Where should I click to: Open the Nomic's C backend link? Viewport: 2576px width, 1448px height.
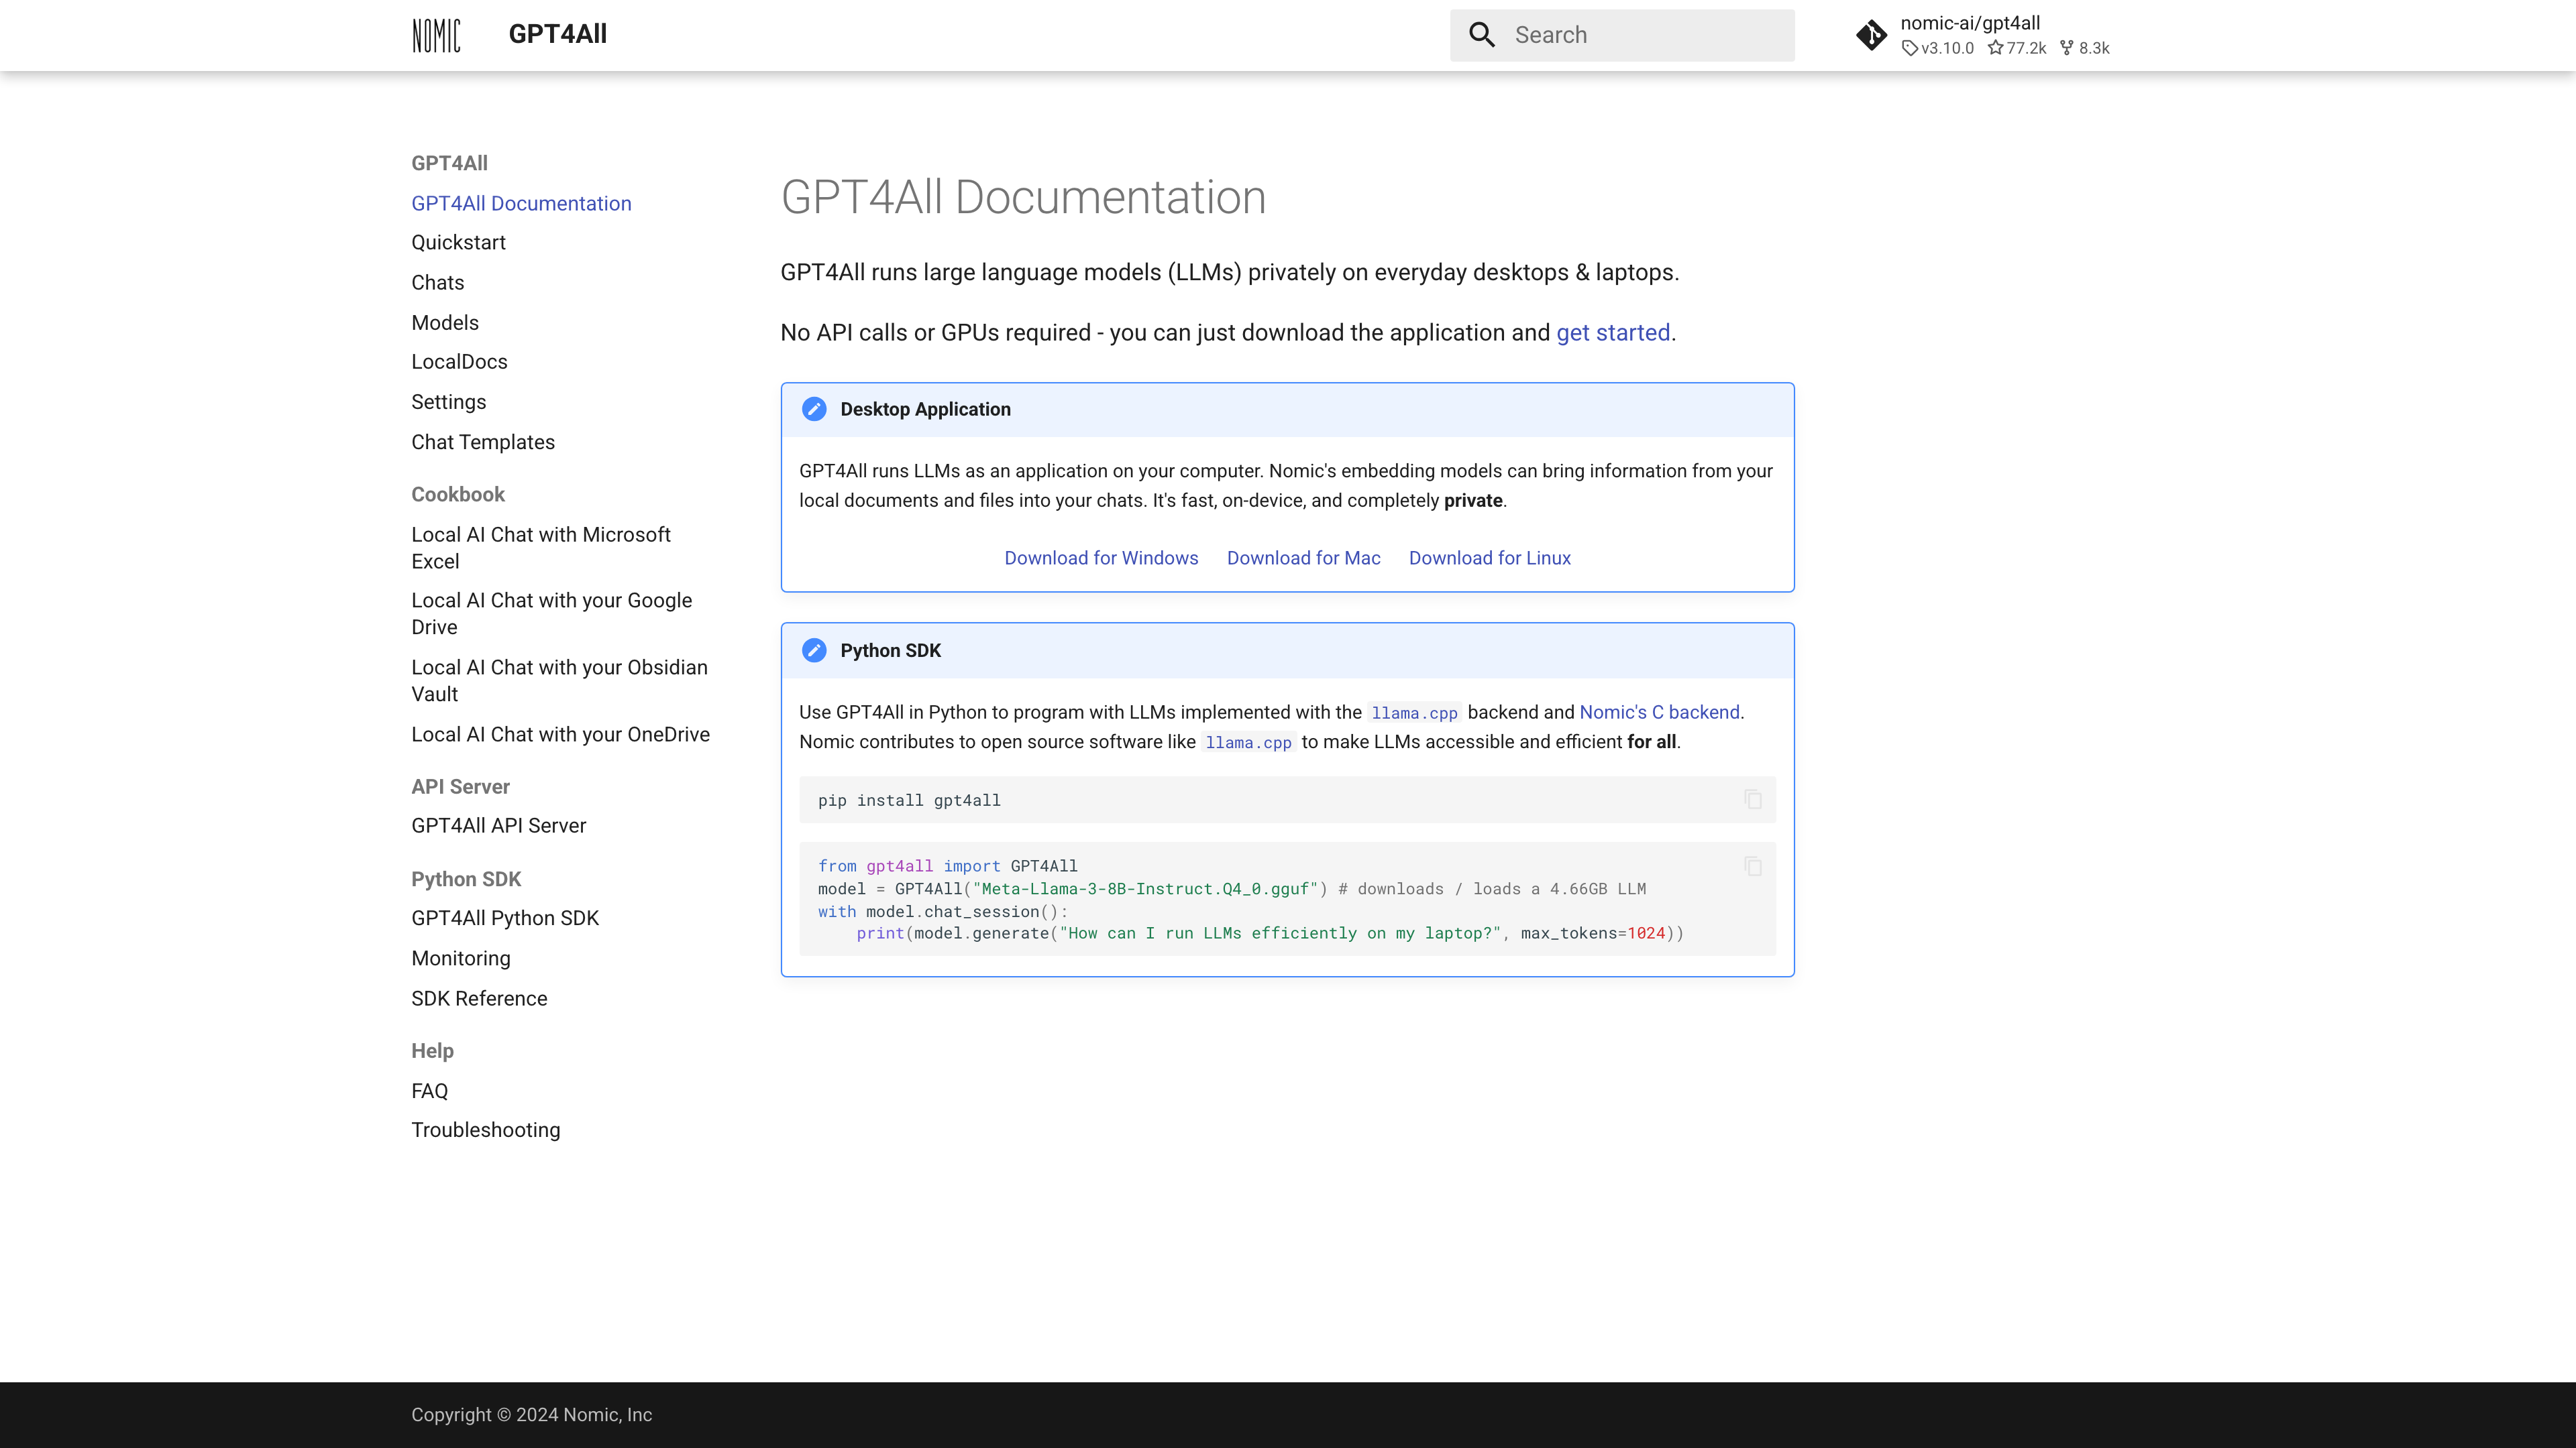coord(1659,711)
